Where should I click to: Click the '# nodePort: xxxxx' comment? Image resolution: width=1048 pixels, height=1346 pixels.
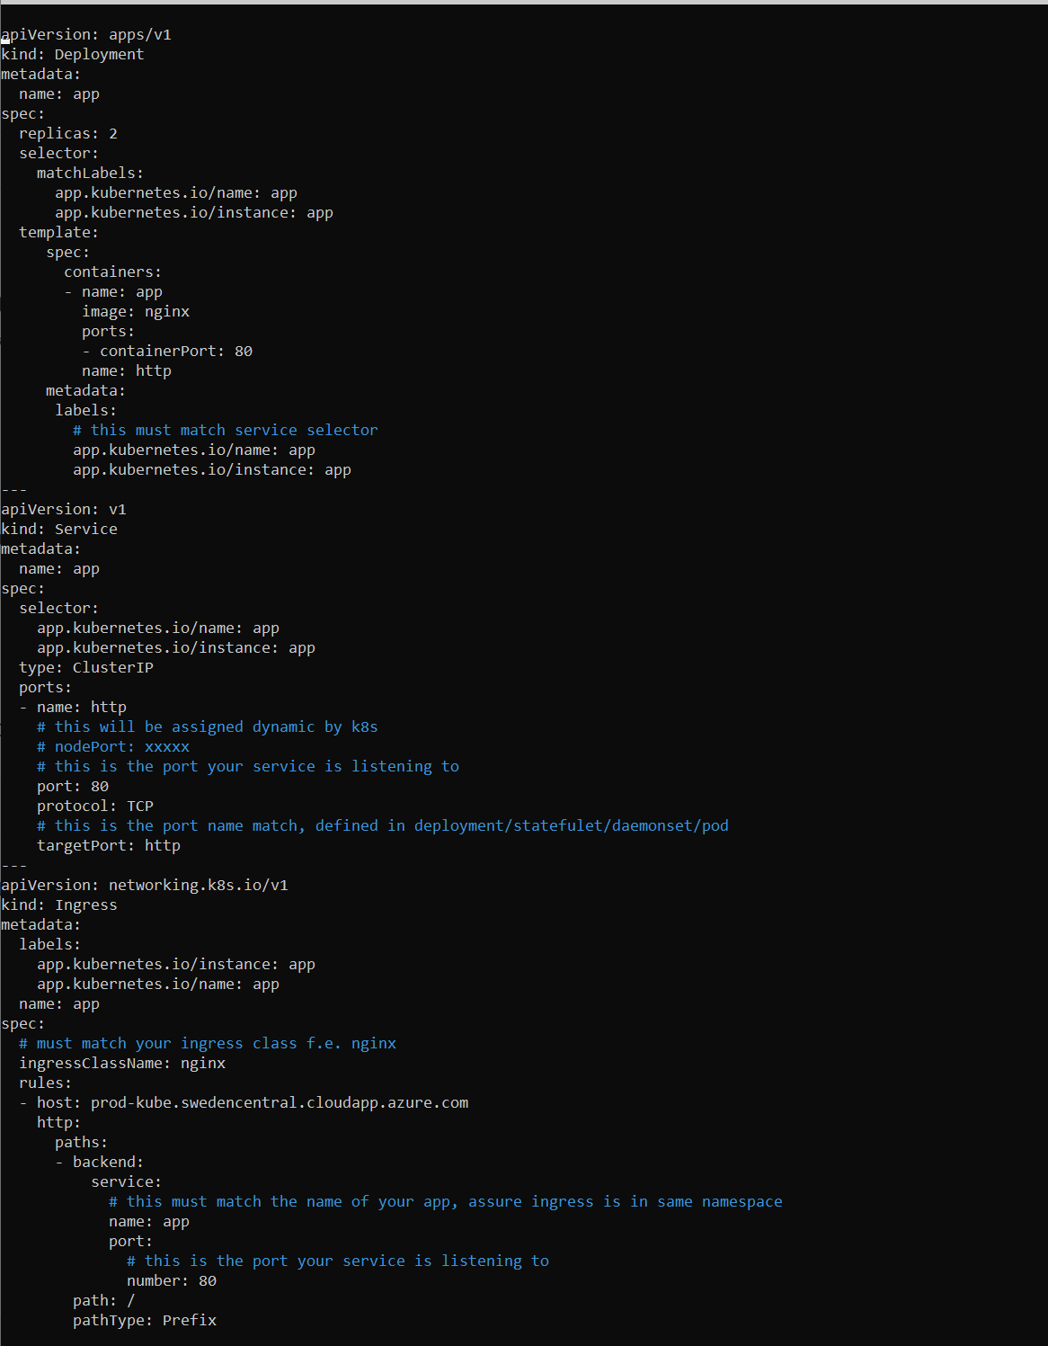pos(113,747)
